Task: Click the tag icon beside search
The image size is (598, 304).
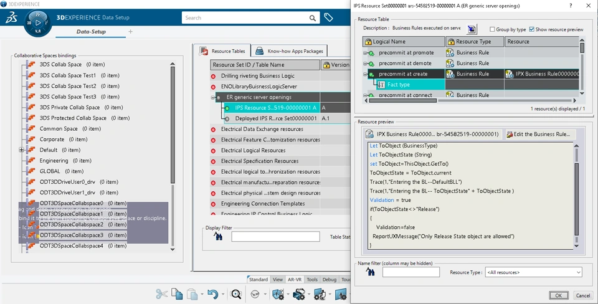Action: pyautogui.click(x=328, y=17)
